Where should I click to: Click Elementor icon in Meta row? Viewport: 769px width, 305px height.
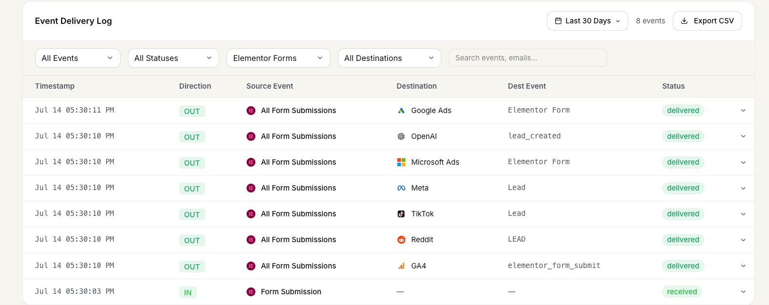tap(251, 188)
